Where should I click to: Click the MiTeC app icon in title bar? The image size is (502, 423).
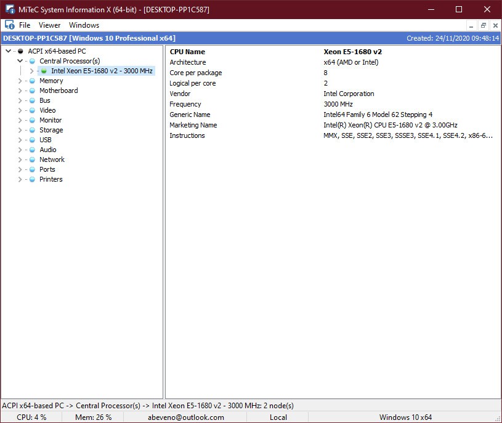(x=10, y=9)
